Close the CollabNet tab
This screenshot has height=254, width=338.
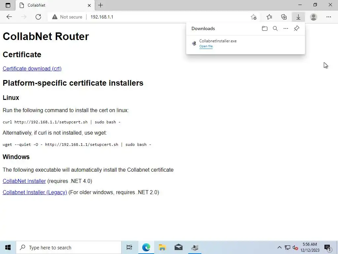(x=89, y=5)
